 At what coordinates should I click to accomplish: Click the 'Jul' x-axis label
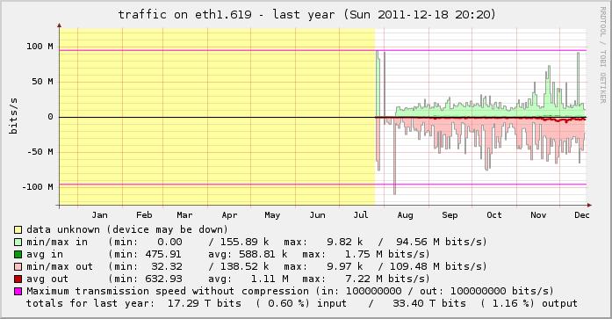[x=360, y=215]
